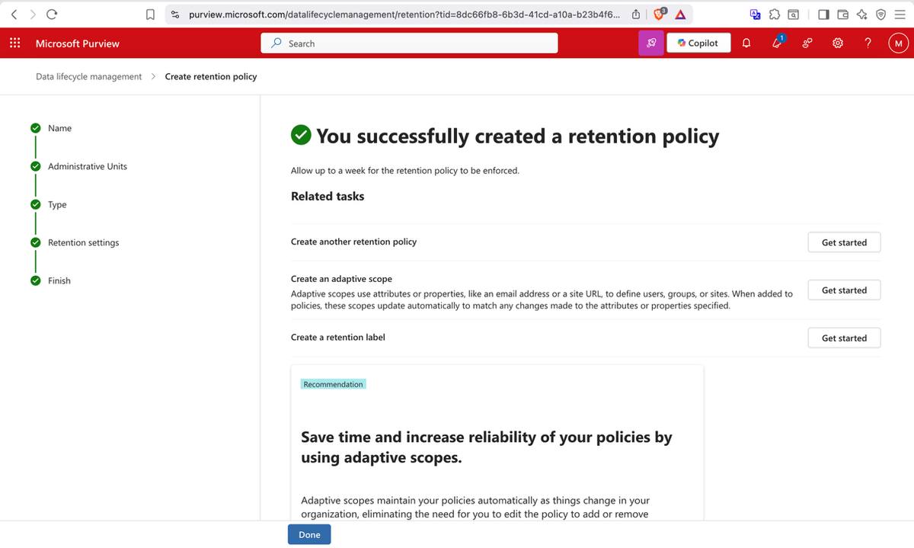Click 'Allow up to a week' note

coord(405,171)
